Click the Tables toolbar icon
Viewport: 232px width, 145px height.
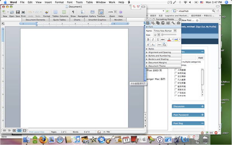click(x=55, y=12)
